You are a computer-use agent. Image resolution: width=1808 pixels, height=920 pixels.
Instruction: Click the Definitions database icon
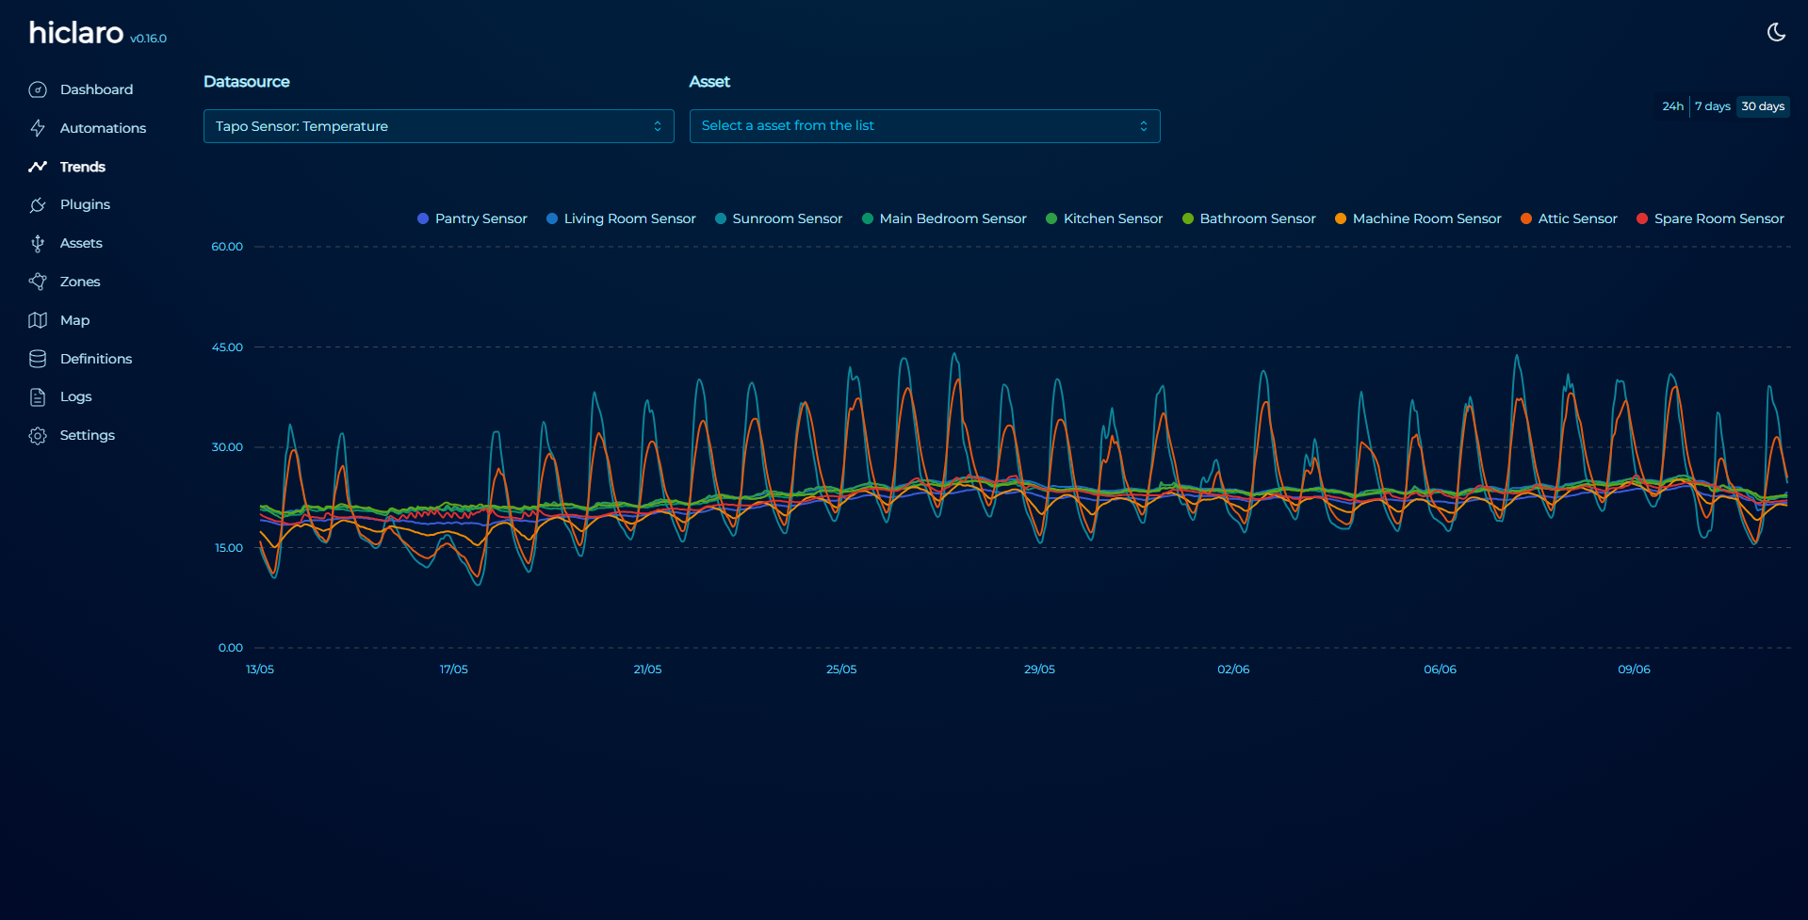tap(38, 359)
